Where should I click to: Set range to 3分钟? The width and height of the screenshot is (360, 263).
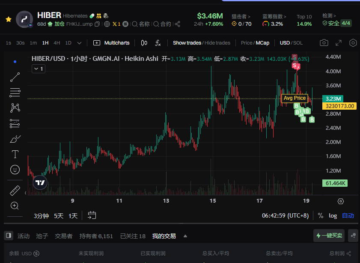[x=42, y=216]
